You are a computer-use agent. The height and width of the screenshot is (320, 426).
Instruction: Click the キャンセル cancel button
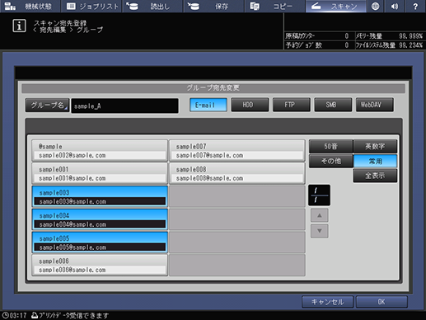coord(327,302)
